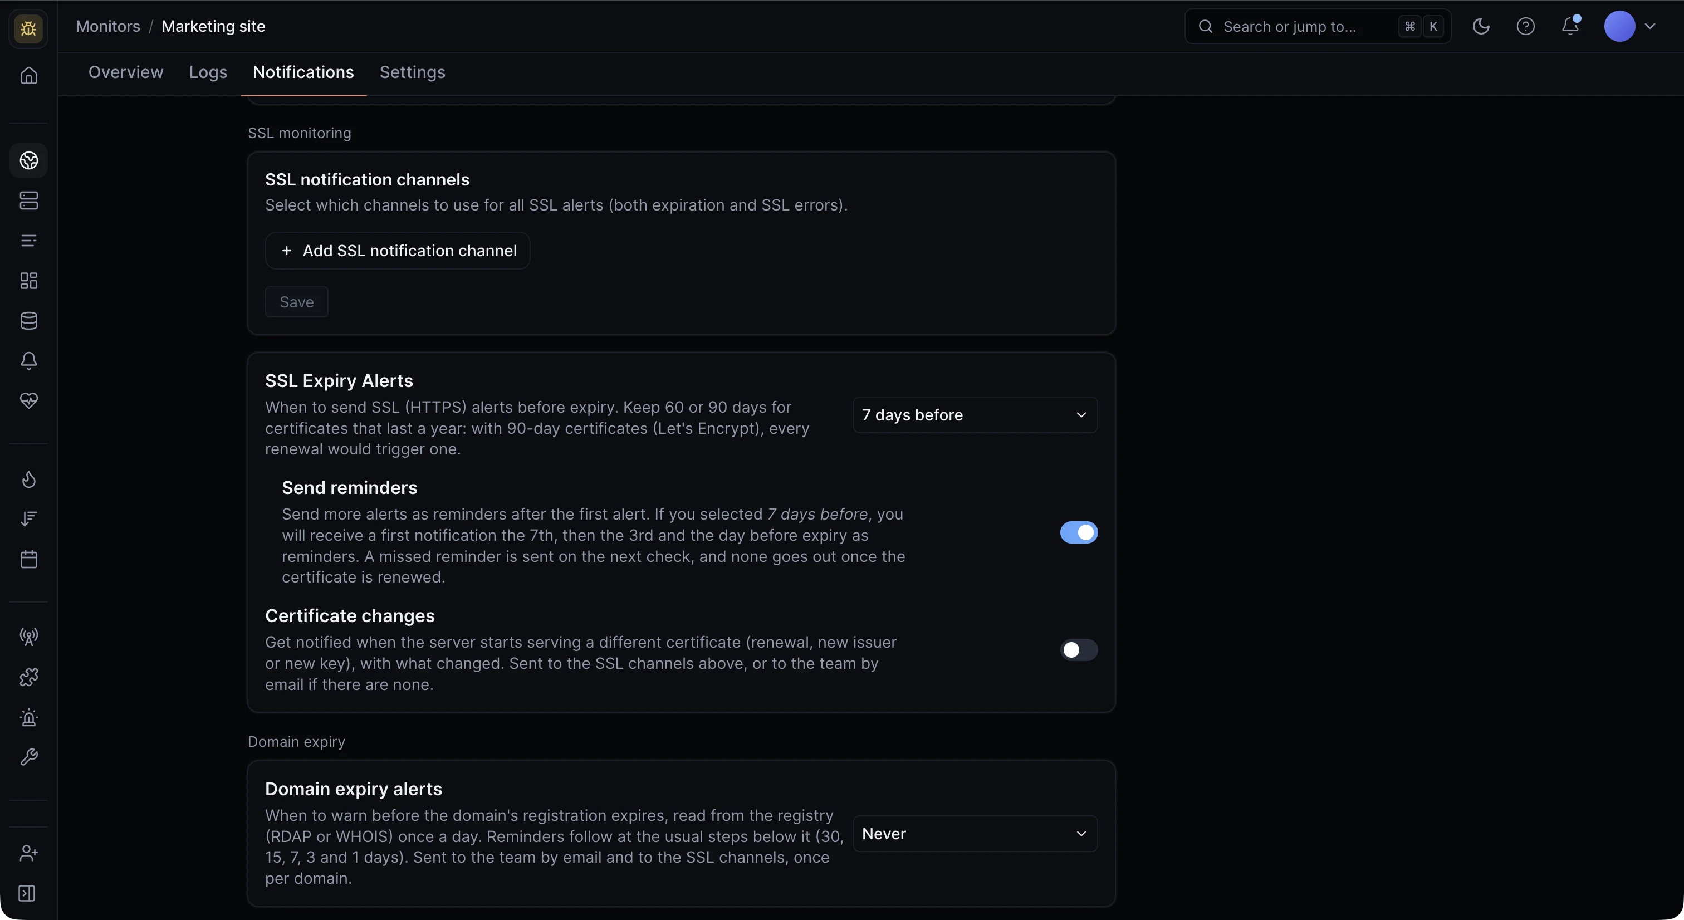Open the flame icon in sidebar
This screenshot has width=1684, height=920.
(x=29, y=479)
